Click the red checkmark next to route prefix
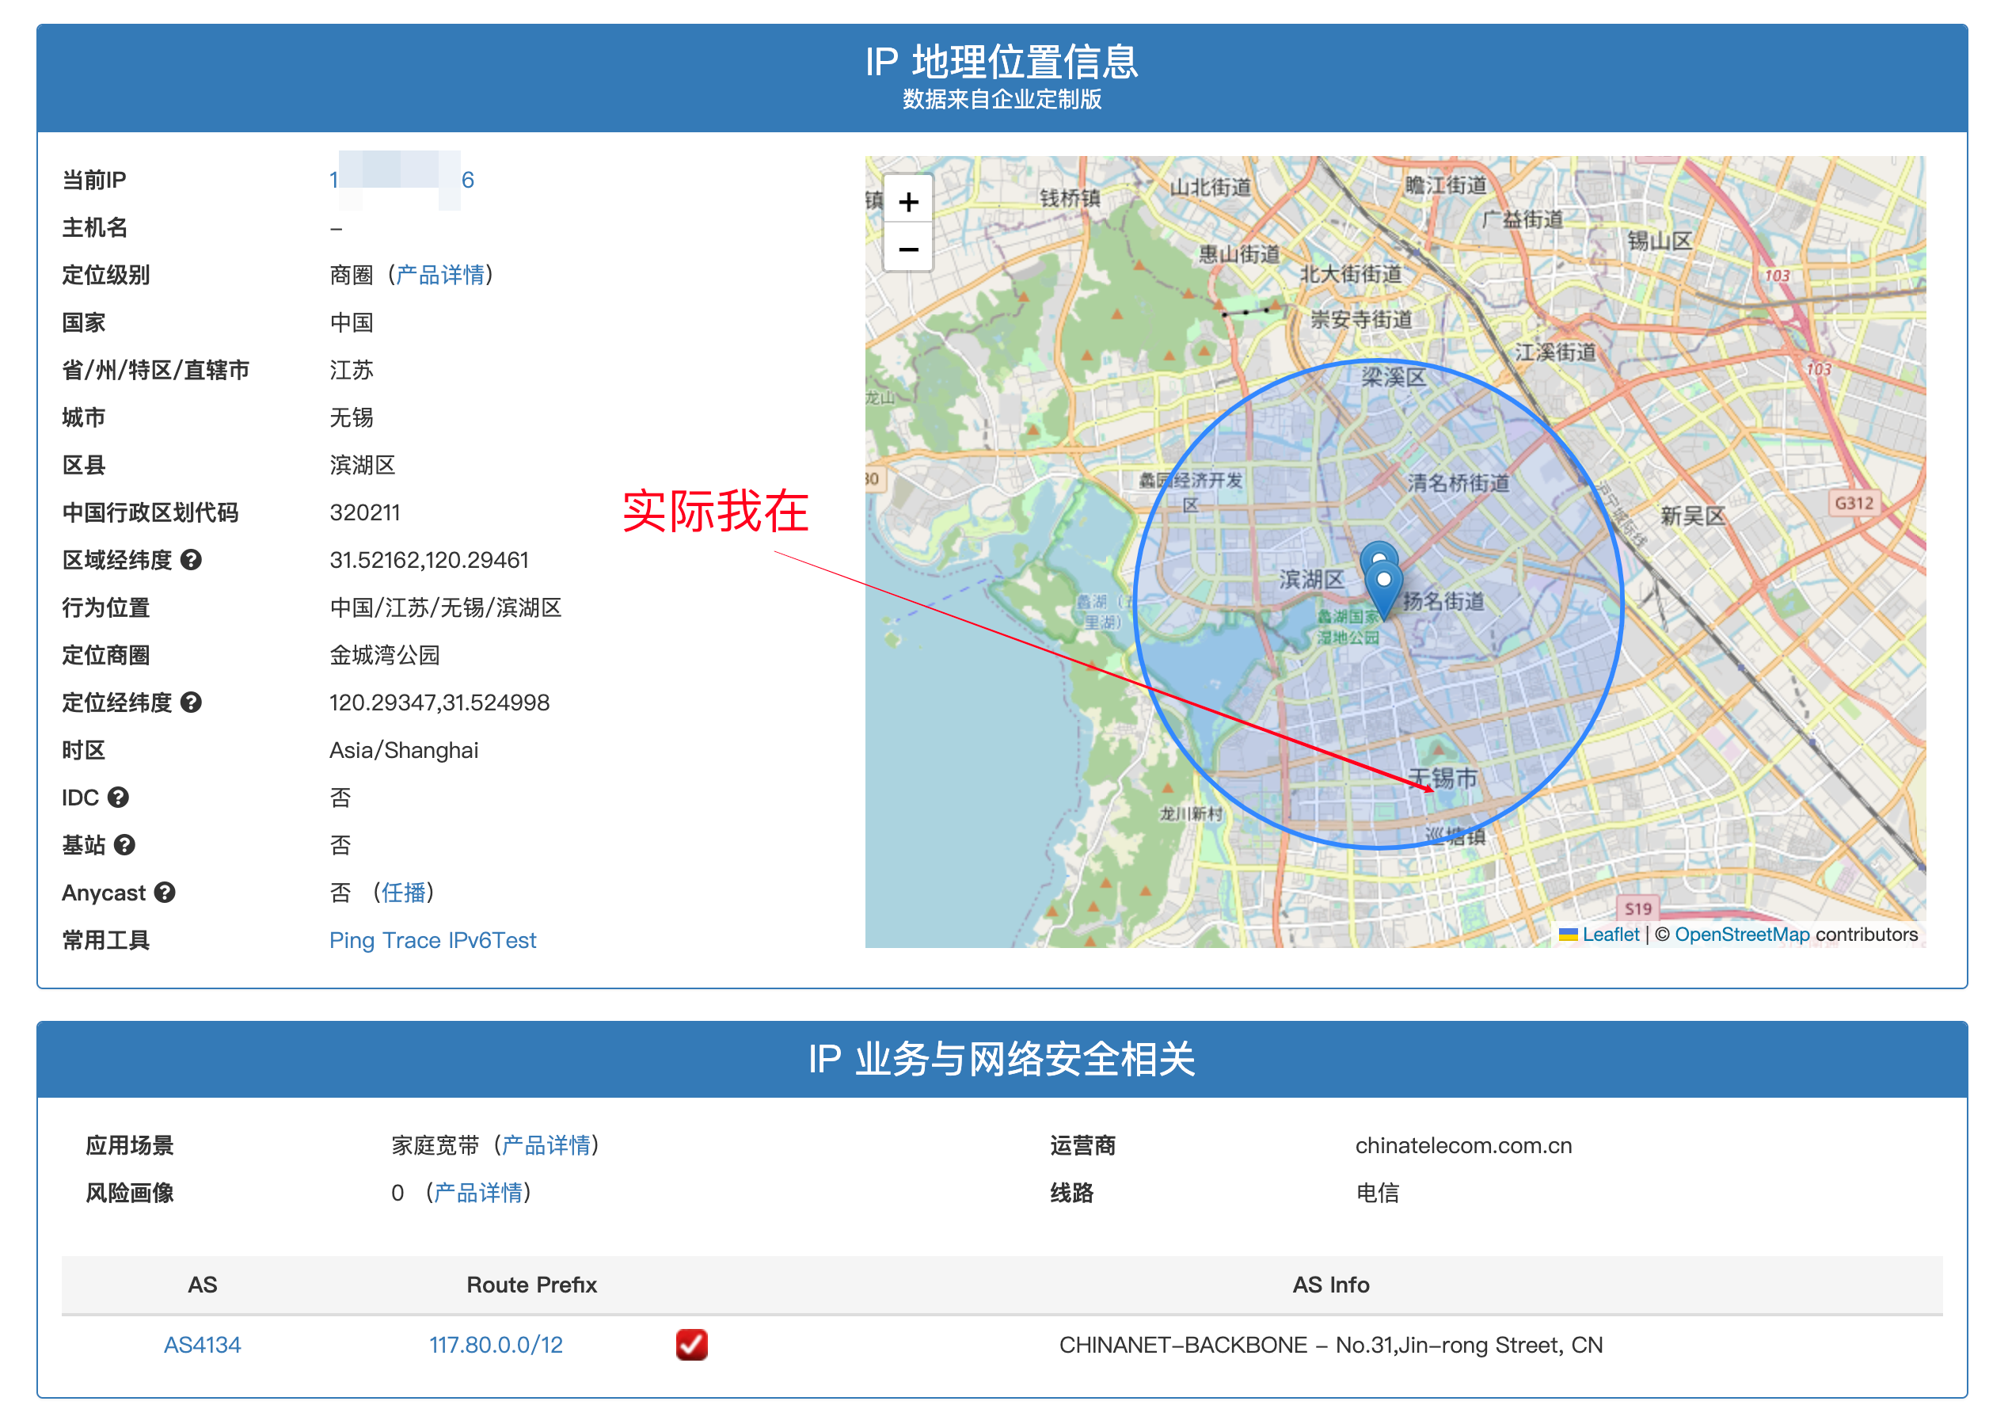This screenshot has width=2008, height=1424. pyautogui.click(x=691, y=1344)
